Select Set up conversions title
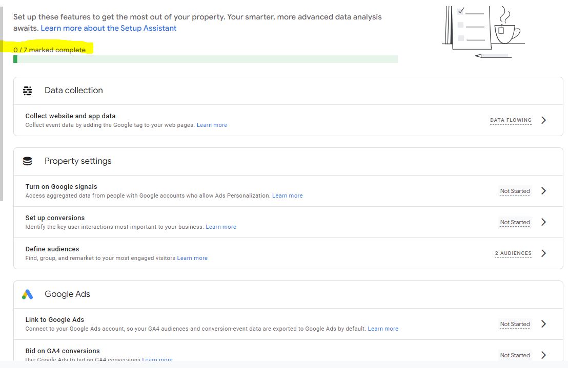This screenshot has width=568, height=368. (x=55, y=218)
